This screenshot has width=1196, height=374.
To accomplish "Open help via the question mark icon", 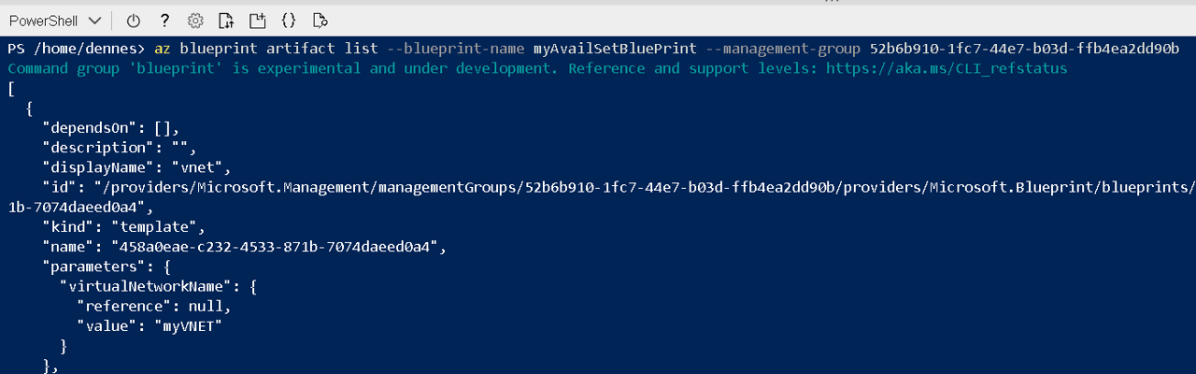I will 164,21.
